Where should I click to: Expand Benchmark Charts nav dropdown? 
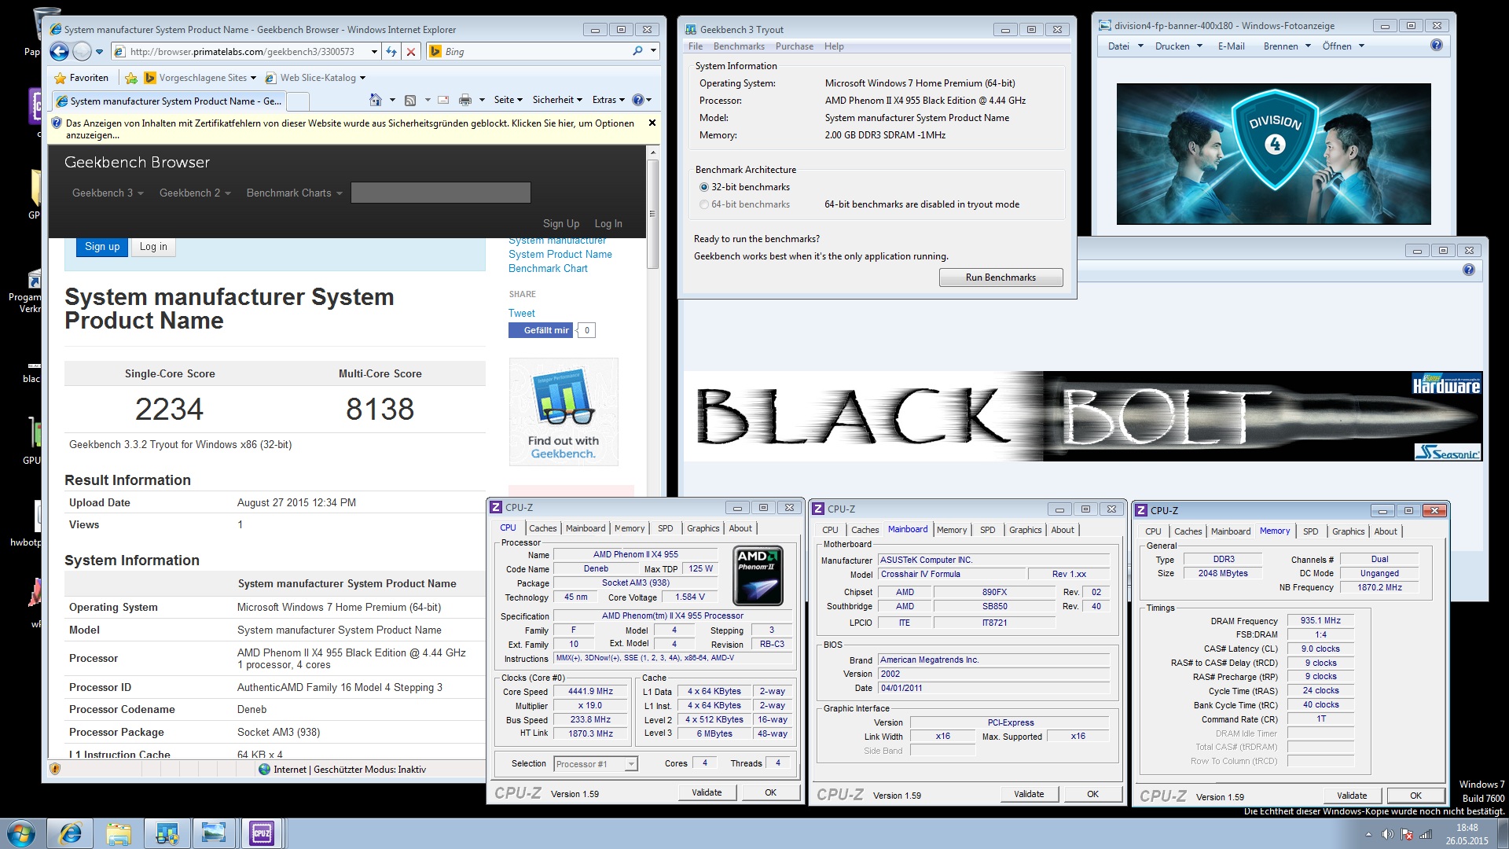(x=295, y=193)
